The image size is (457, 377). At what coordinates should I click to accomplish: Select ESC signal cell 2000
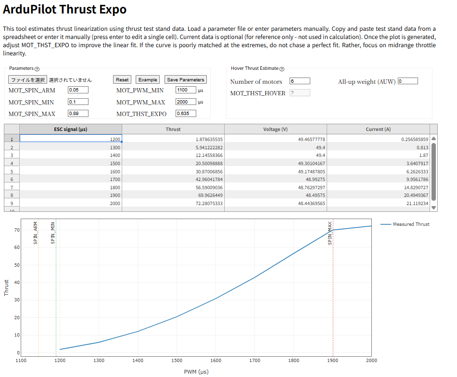71,203
